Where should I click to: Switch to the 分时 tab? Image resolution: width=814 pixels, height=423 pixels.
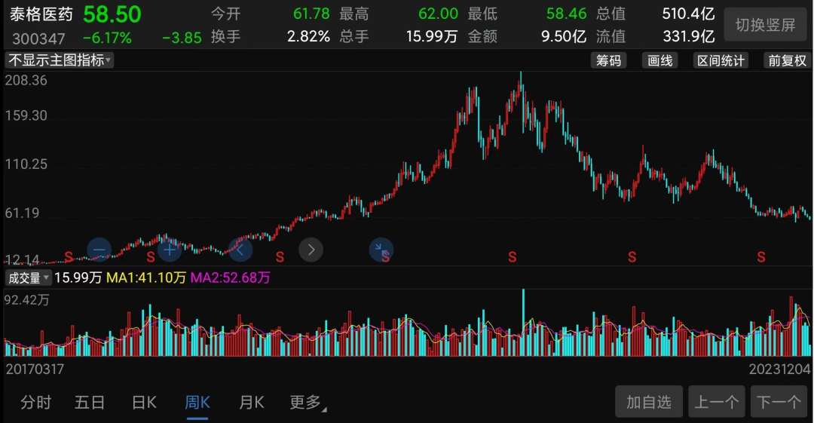(x=36, y=402)
